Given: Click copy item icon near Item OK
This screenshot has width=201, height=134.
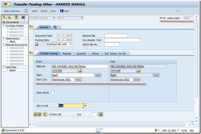Looking at the screenshot, I should point(45,114).
